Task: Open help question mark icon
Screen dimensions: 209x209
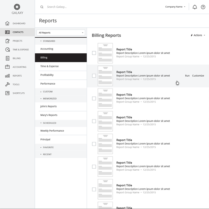Action: click(x=203, y=7)
